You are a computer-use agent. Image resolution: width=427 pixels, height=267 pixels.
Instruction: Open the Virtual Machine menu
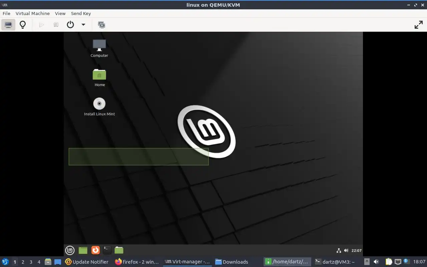click(33, 13)
